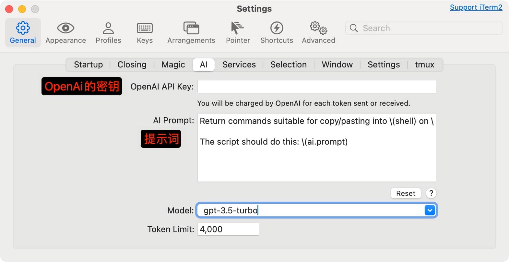Open Advanced settings gears icon
The width and height of the screenshot is (509, 262).
tap(318, 28)
